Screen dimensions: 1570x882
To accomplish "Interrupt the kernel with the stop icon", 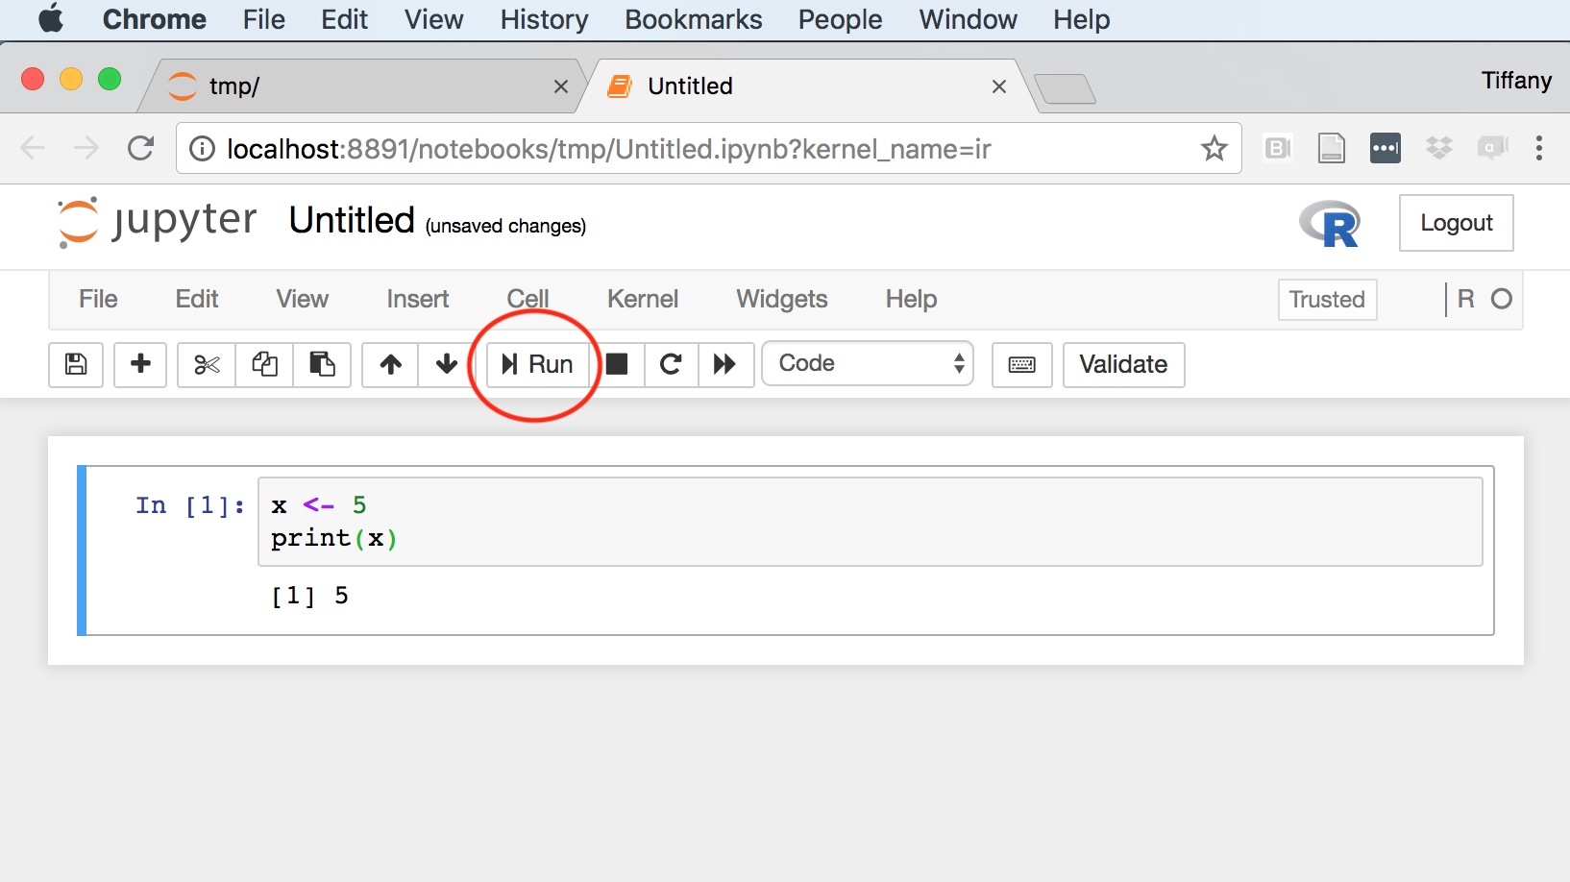I will (617, 364).
